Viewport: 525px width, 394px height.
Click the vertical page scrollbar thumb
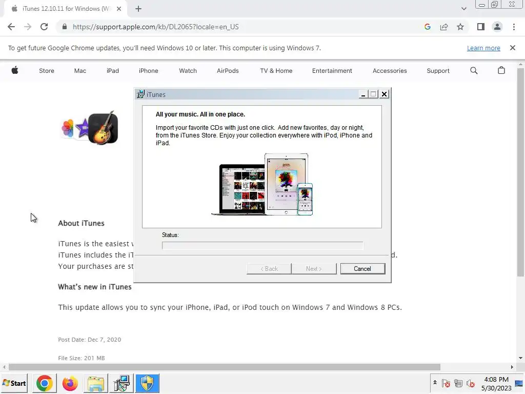click(520, 172)
